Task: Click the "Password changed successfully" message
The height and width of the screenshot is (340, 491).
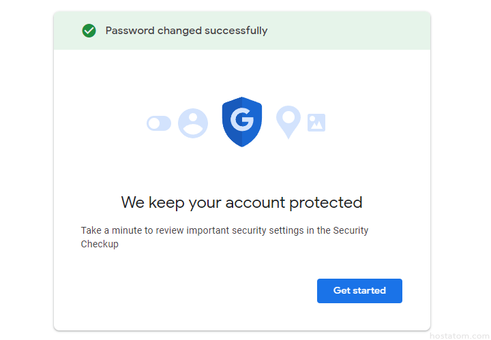Action: [186, 31]
